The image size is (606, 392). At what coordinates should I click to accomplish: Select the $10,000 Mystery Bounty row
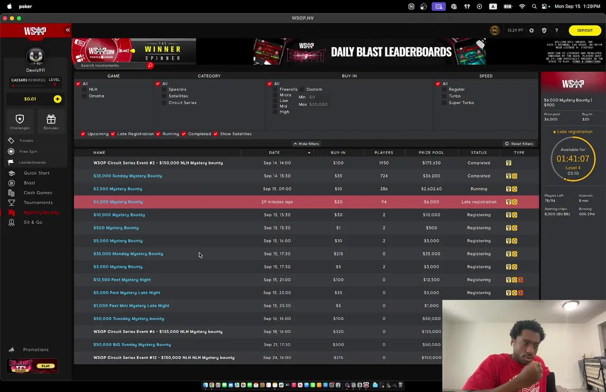[306, 215]
